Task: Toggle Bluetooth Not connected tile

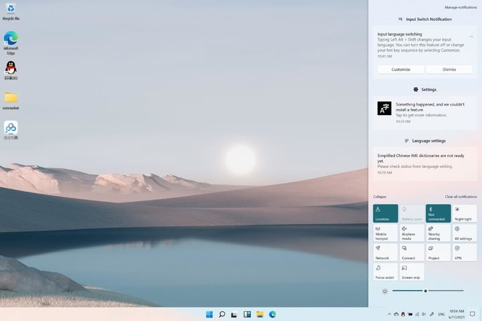Action: tap(438, 213)
